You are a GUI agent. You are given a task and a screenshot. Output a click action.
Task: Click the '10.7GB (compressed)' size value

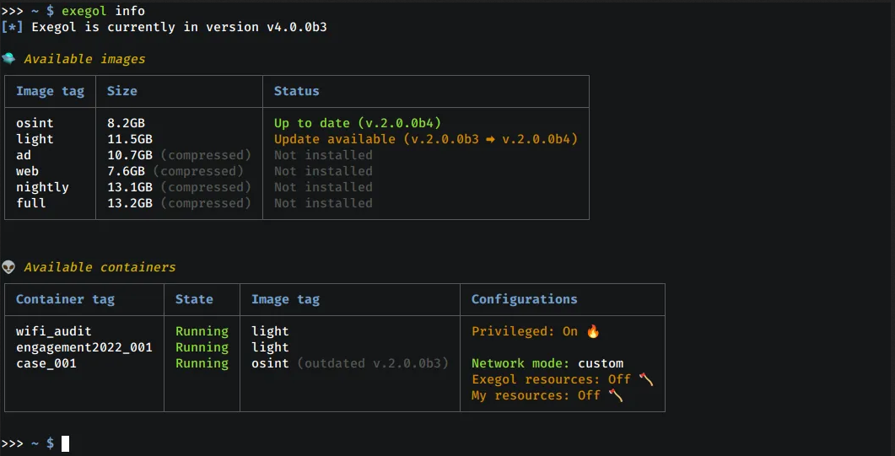179,155
